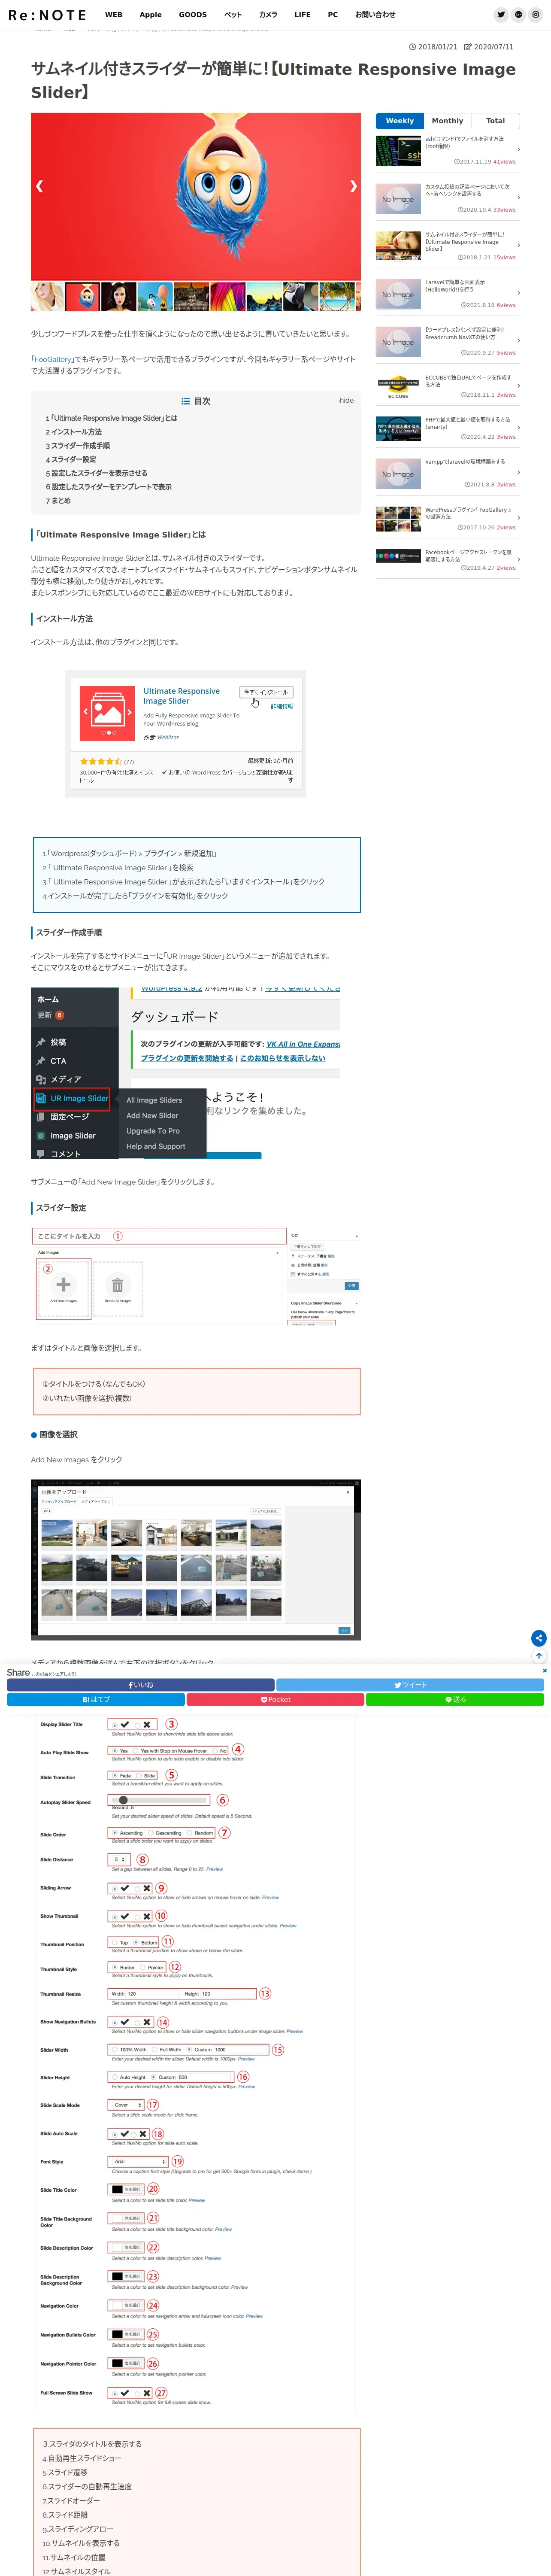The height and width of the screenshot is (2576, 551).
Task: Open the お問い合わせ contact page
Action: [375, 15]
